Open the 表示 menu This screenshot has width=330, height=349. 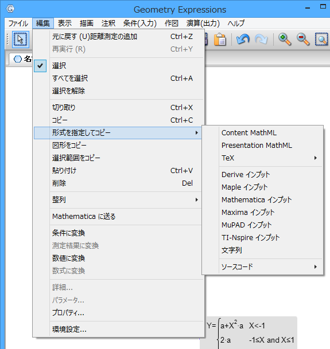pos(65,23)
